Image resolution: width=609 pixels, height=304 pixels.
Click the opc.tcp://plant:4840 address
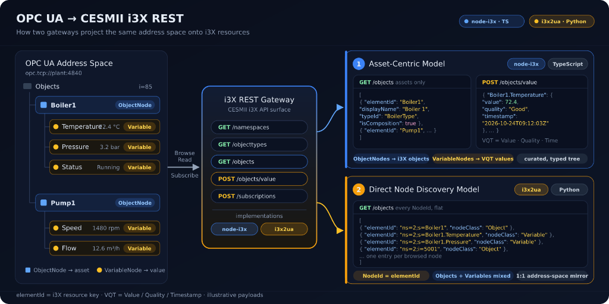point(54,72)
